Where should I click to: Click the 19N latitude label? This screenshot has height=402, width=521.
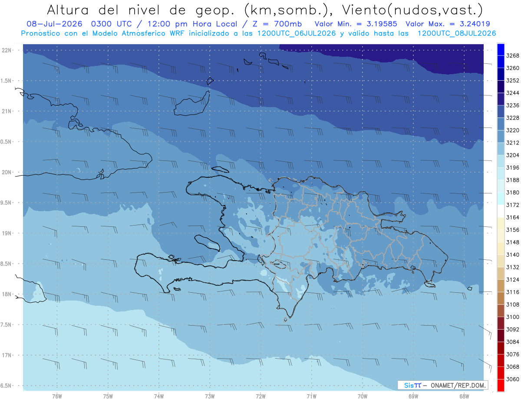coord(7,233)
